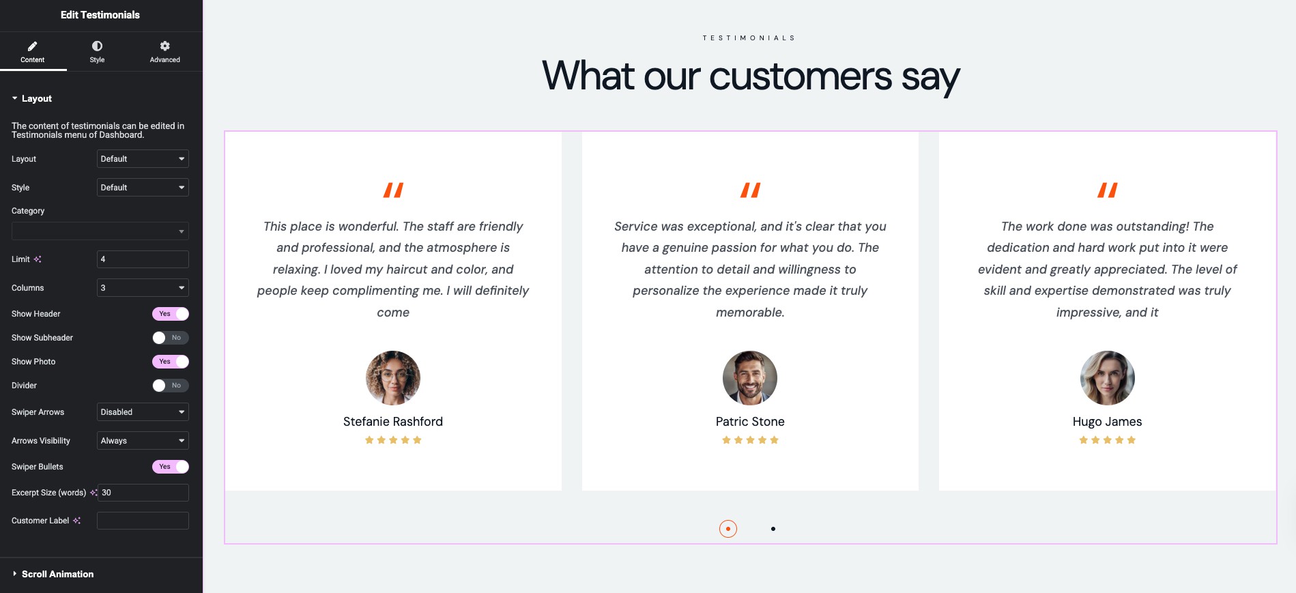This screenshot has height=593, width=1296.
Task: Click the Customer Label input field
Action: 143,521
